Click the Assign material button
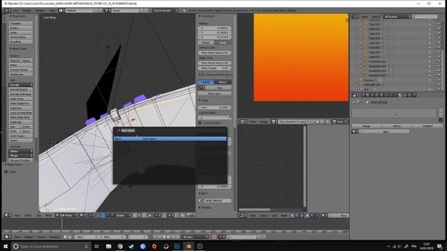This screenshot has height=251, width=447. click(366, 125)
